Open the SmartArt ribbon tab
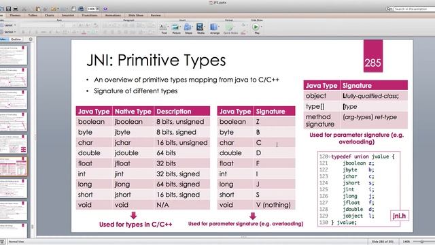The image size is (435, 245). coord(68,15)
